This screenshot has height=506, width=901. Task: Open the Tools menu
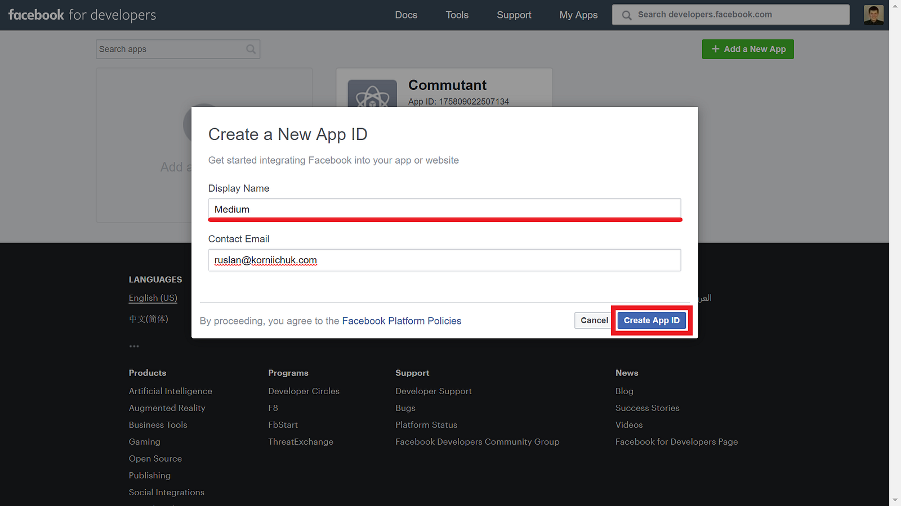457,15
